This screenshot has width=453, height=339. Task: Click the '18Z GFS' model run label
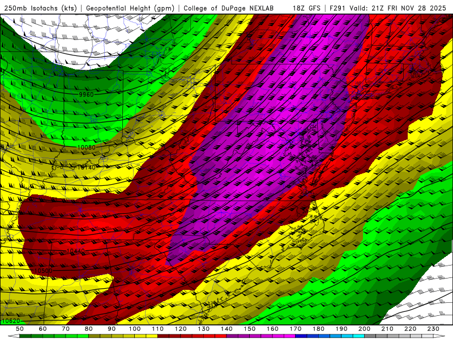306,8
